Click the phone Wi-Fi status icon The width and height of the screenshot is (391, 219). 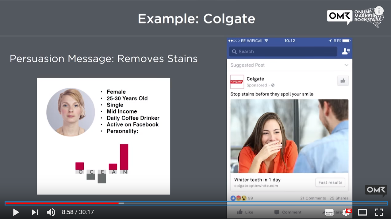266,40
